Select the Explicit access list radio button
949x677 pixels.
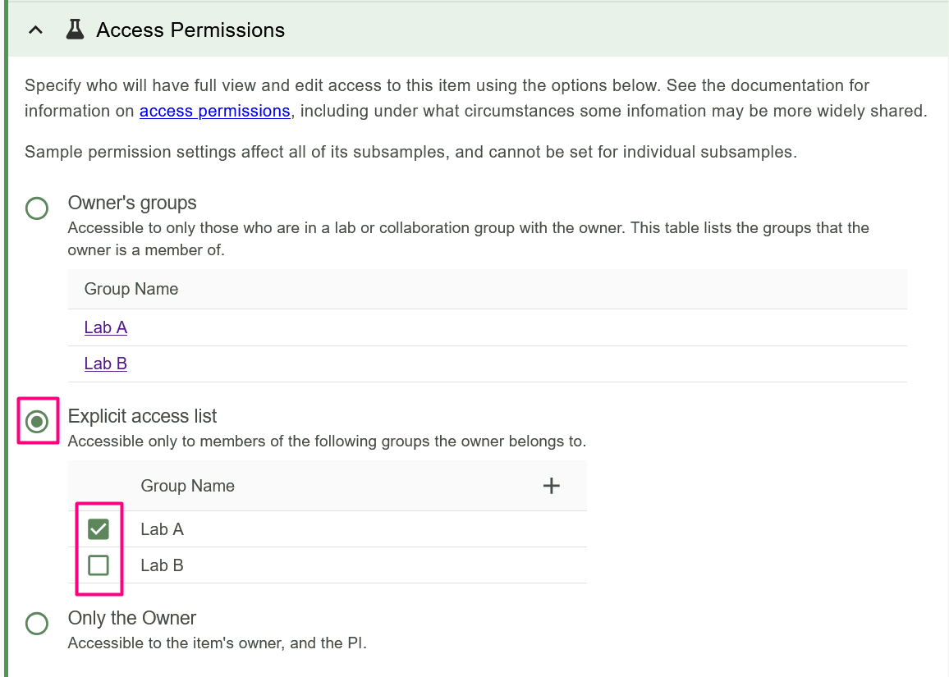pyautogui.click(x=37, y=422)
